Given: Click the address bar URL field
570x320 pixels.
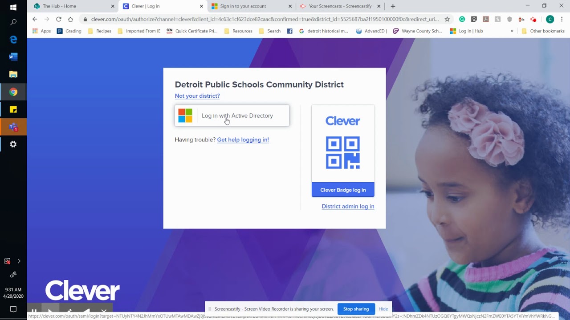Looking at the screenshot, I should [265, 19].
